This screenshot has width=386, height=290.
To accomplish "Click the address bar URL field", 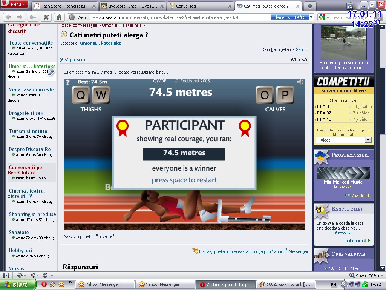I will 181,17.
